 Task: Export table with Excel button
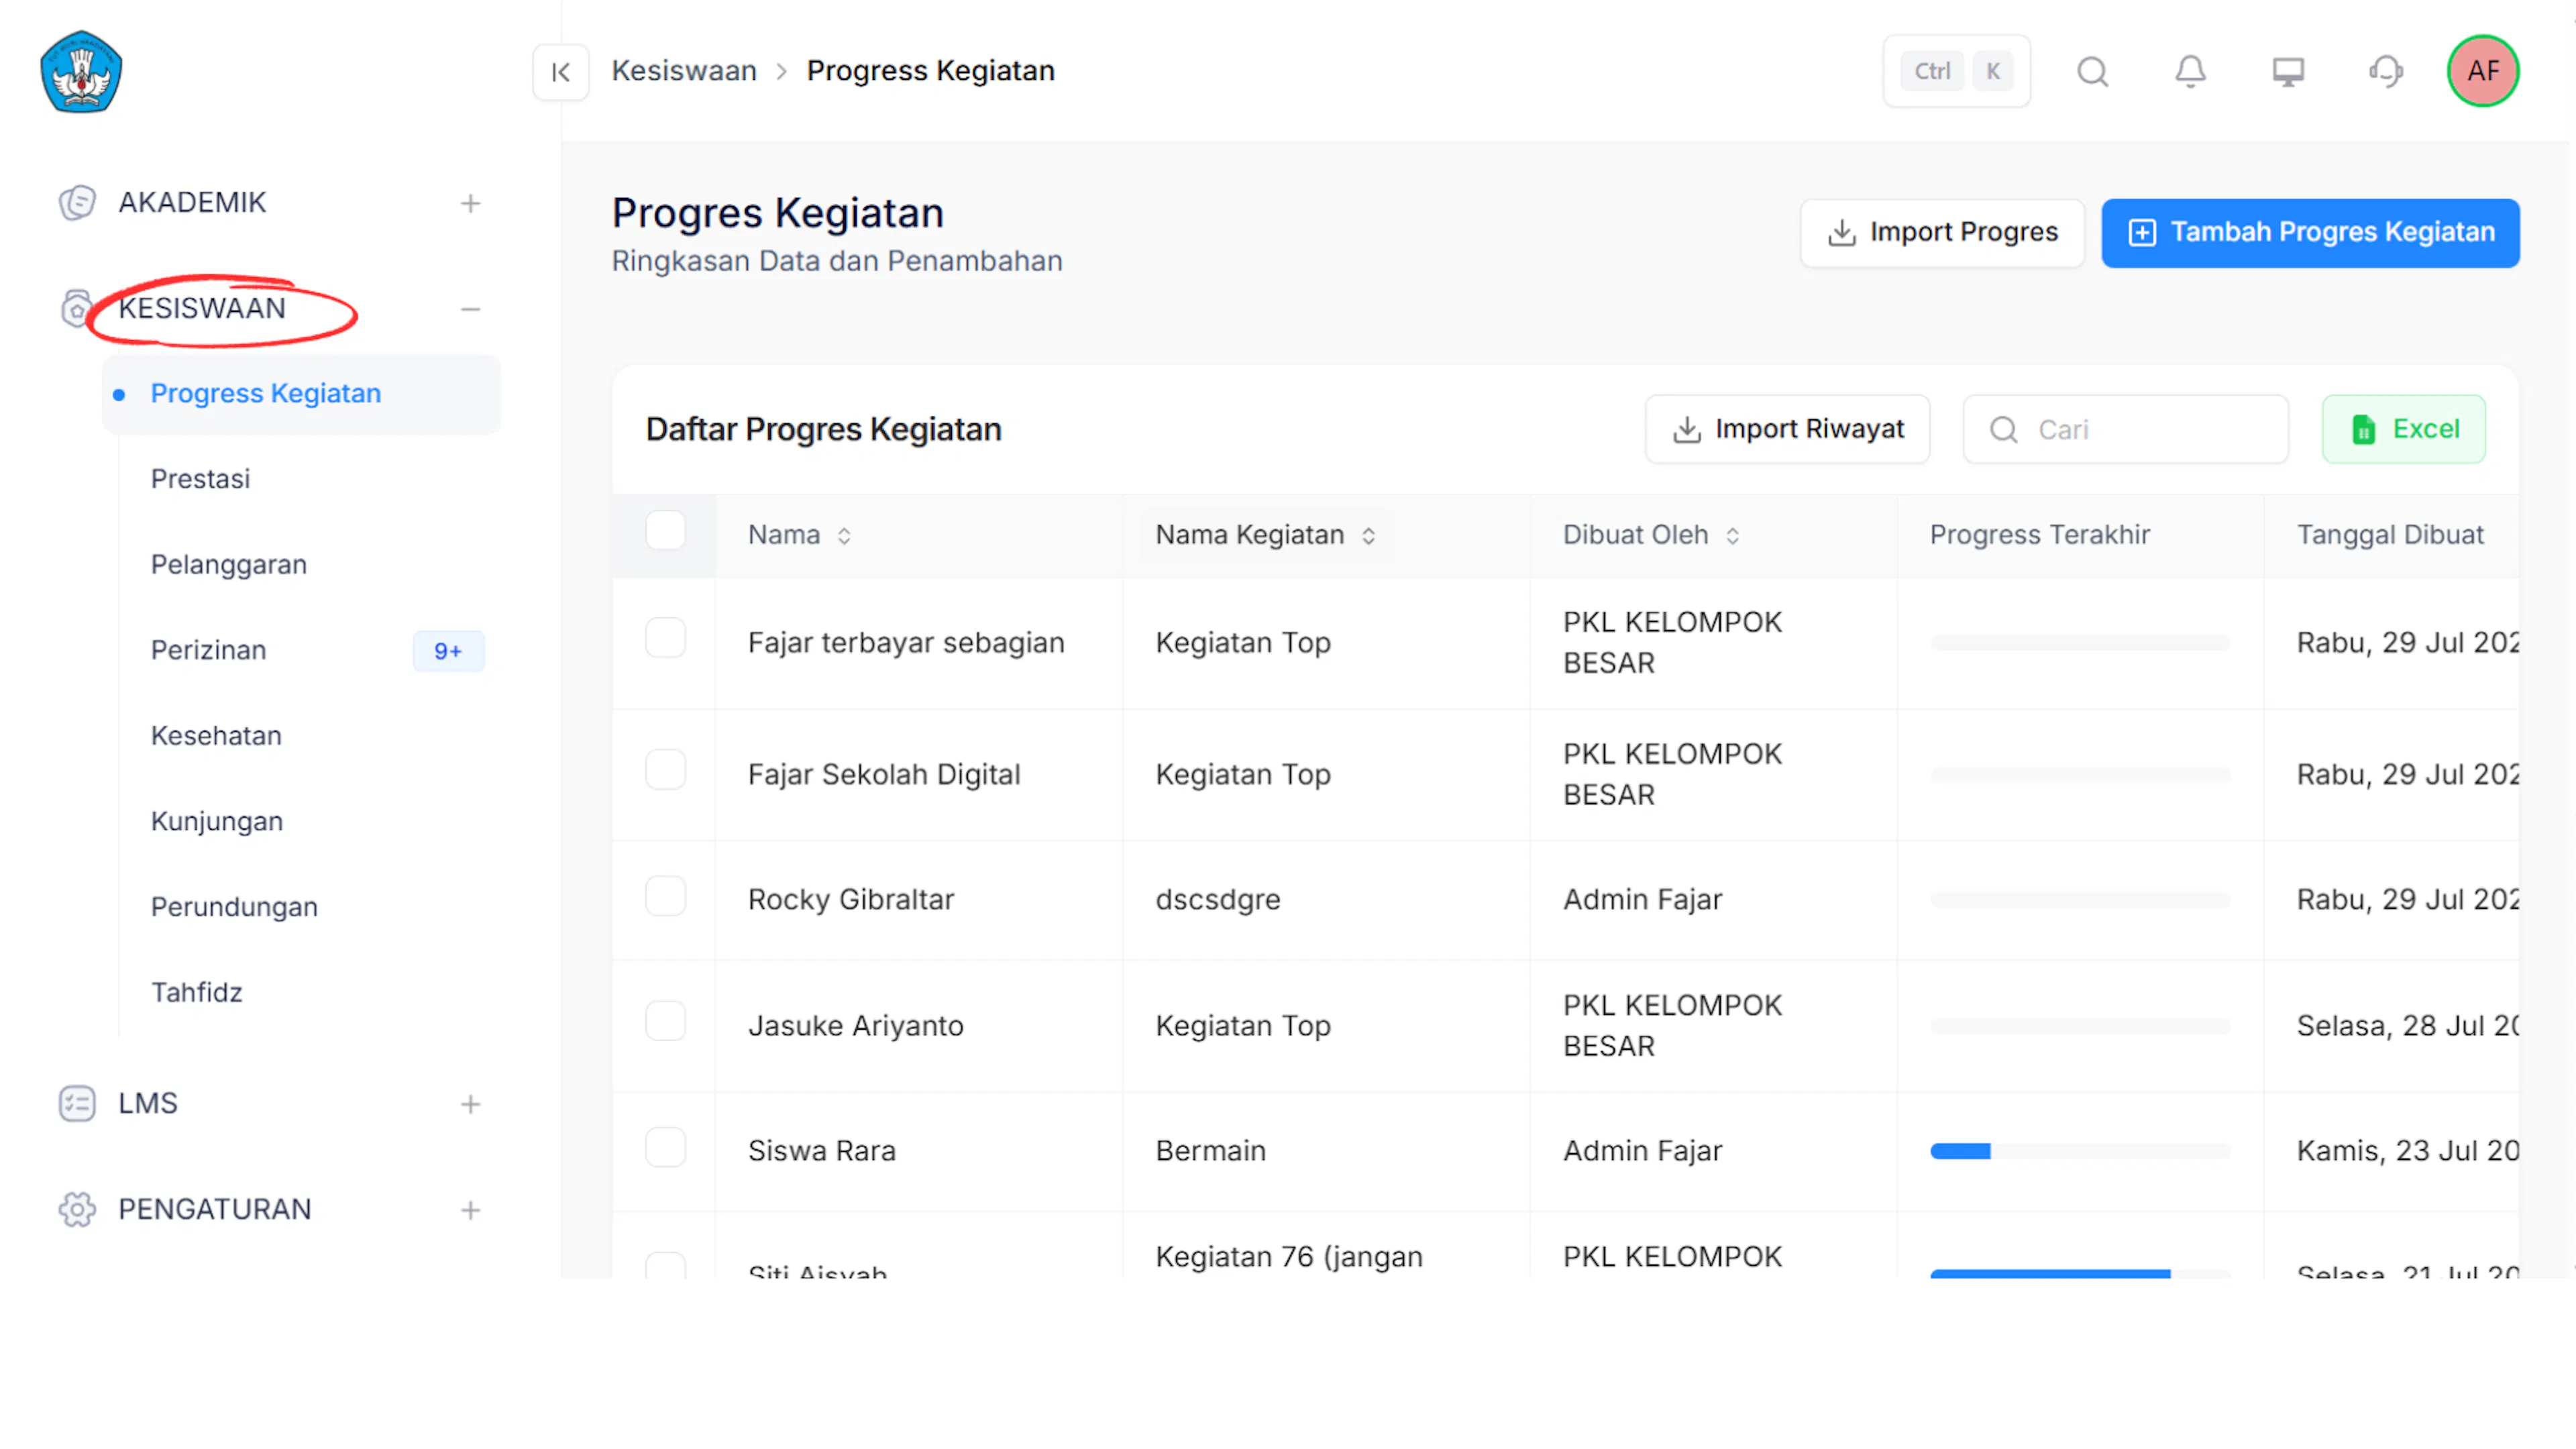pyautogui.click(x=2403, y=430)
